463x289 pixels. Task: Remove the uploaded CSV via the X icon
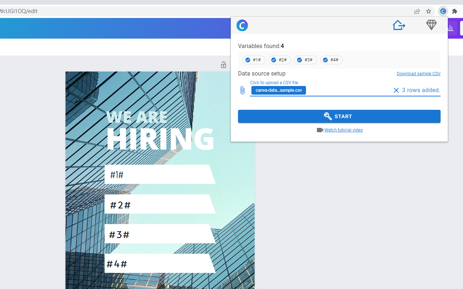pyautogui.click(x=396, y=90)
